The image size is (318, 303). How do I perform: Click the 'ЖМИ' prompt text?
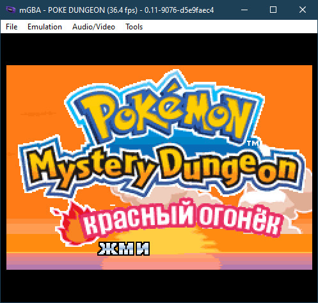[124, 249]
